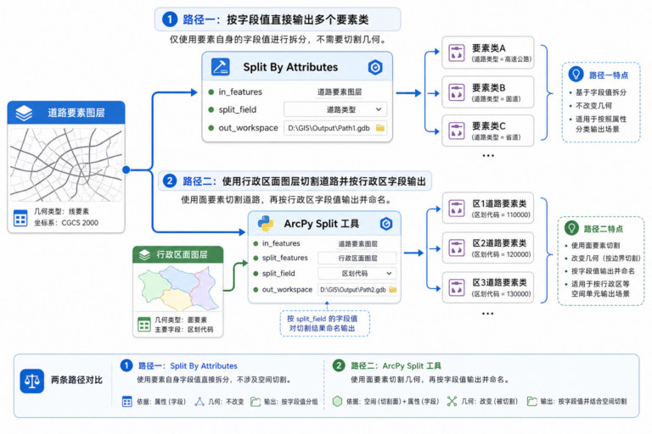Click the 路径一 heading with step number 1

pos(278,19)
